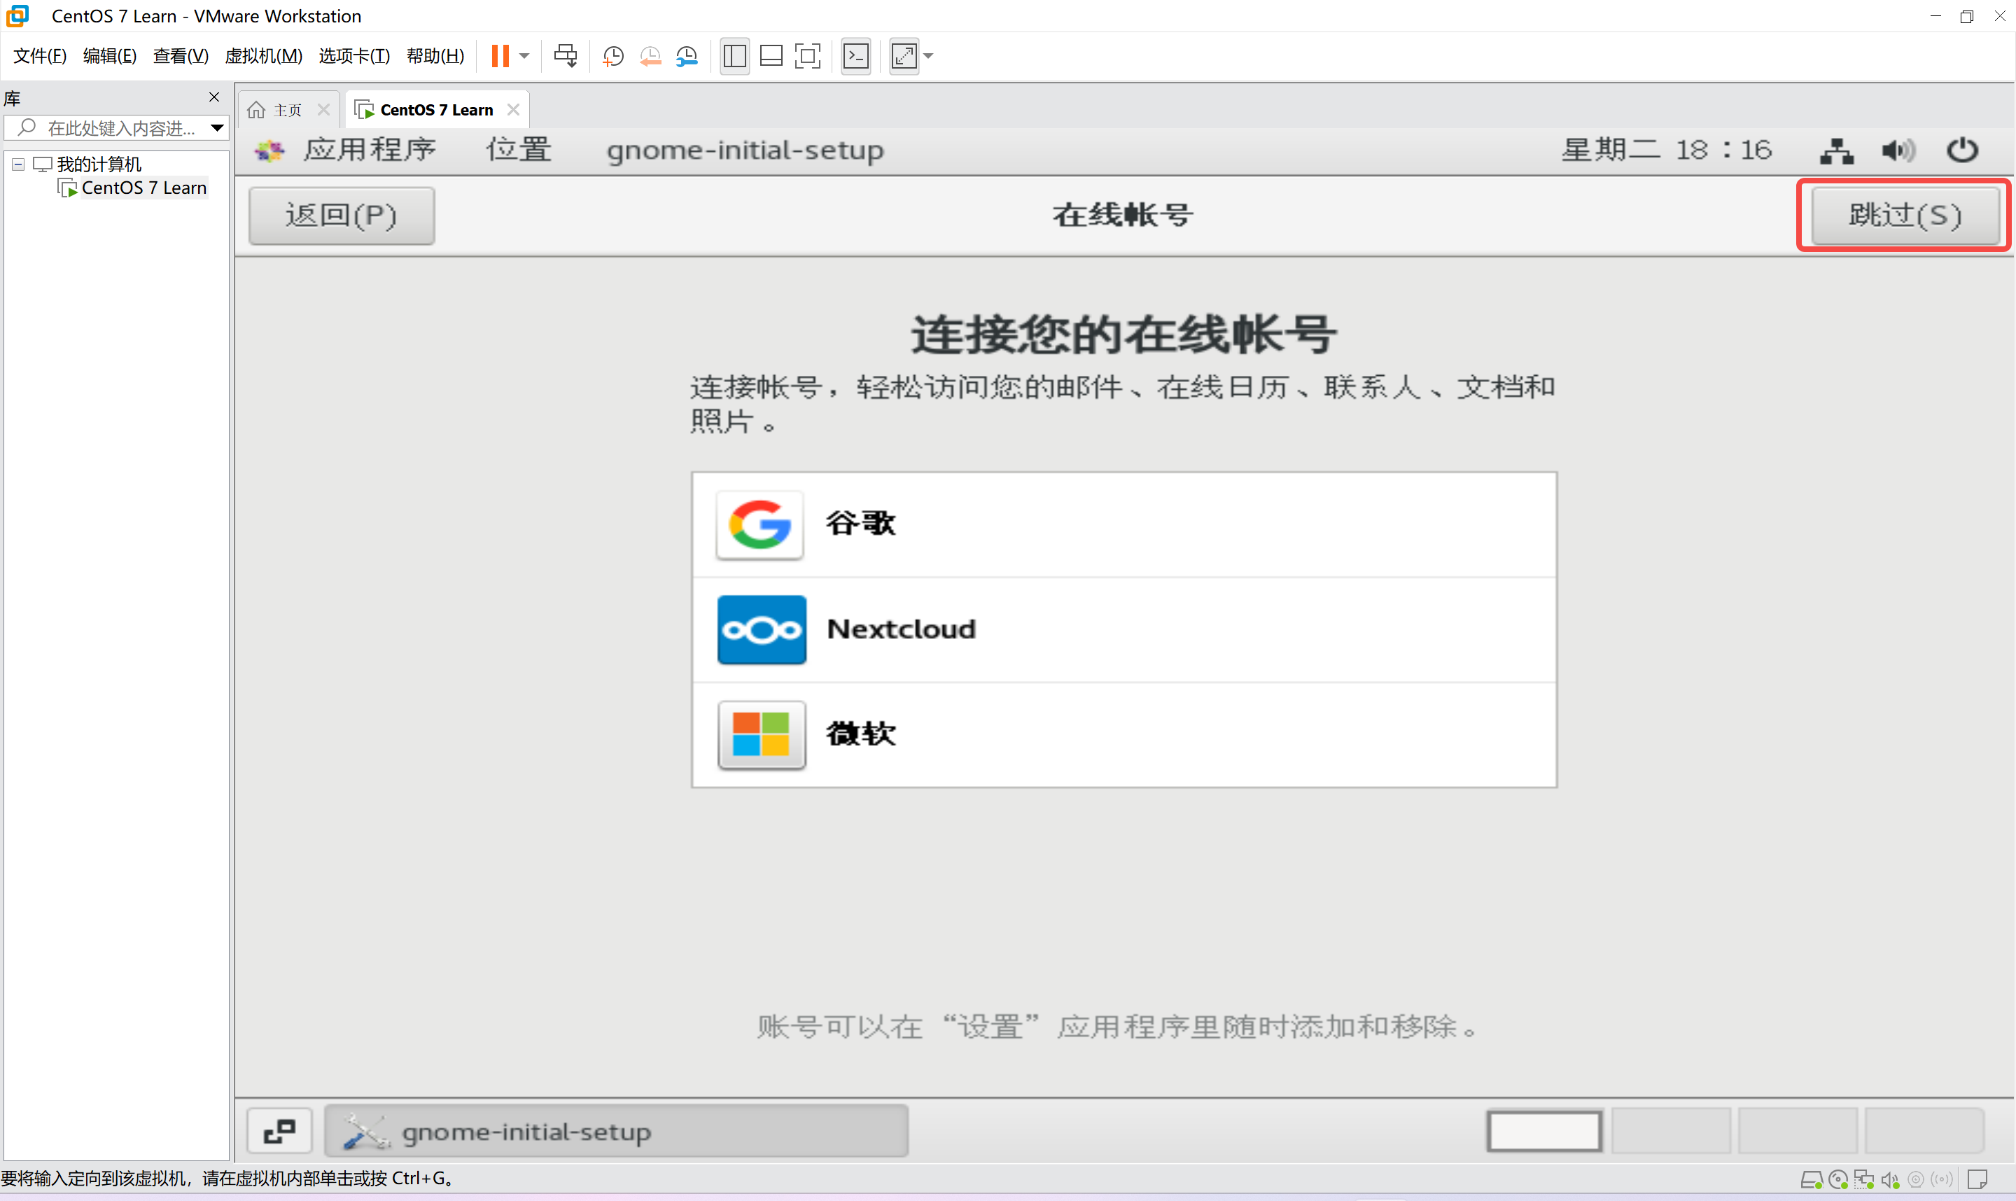The height and width of the screenshot is (1201, 2016).
Task: Open the 选项卡(T) menu
Action: tap(354, 56)
